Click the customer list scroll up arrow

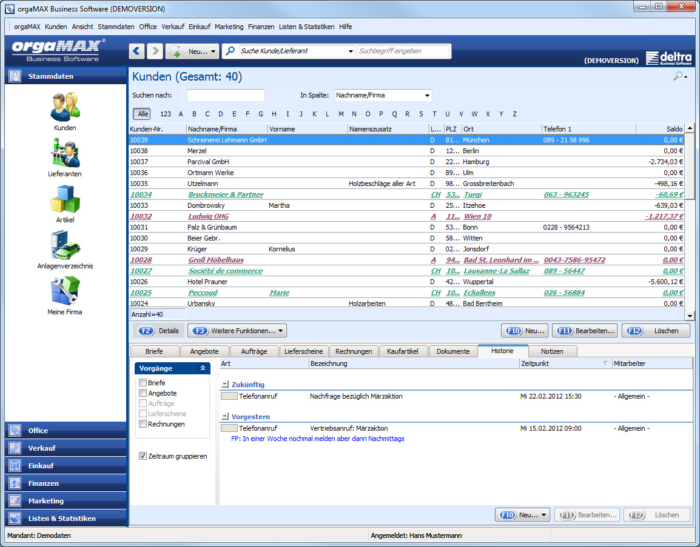(x=690, y=128)
